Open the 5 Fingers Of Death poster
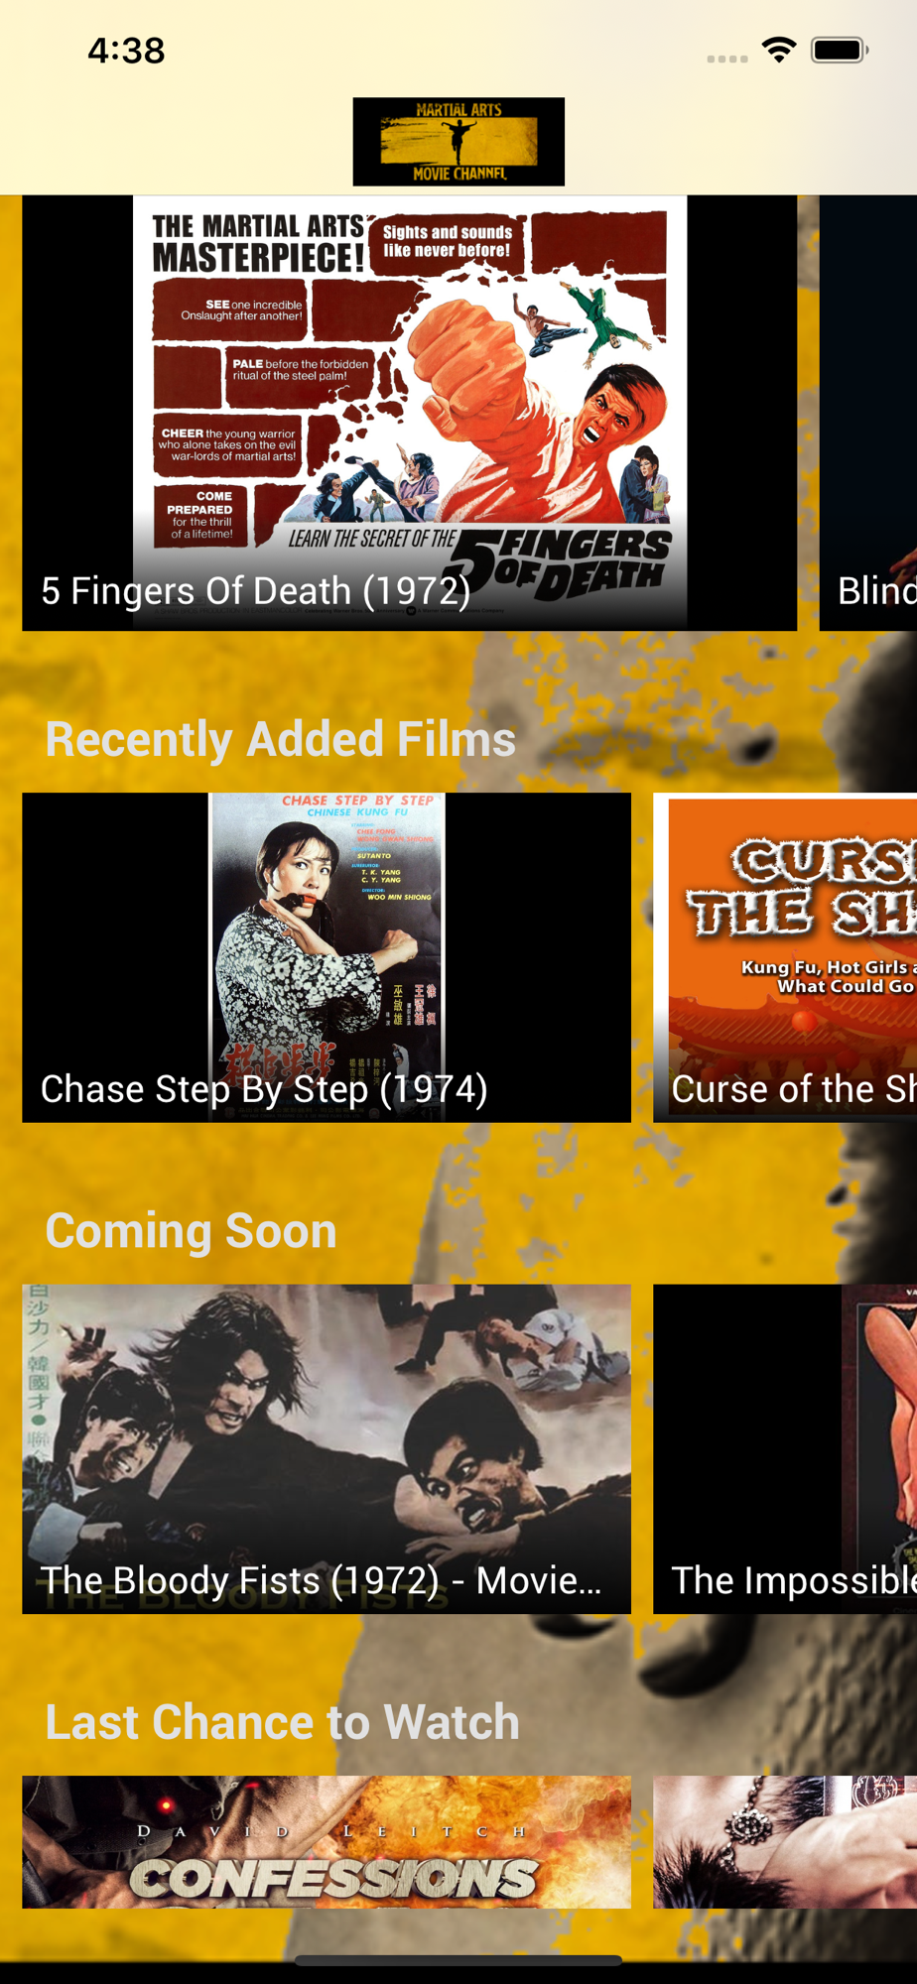 [x=410, y=413]
